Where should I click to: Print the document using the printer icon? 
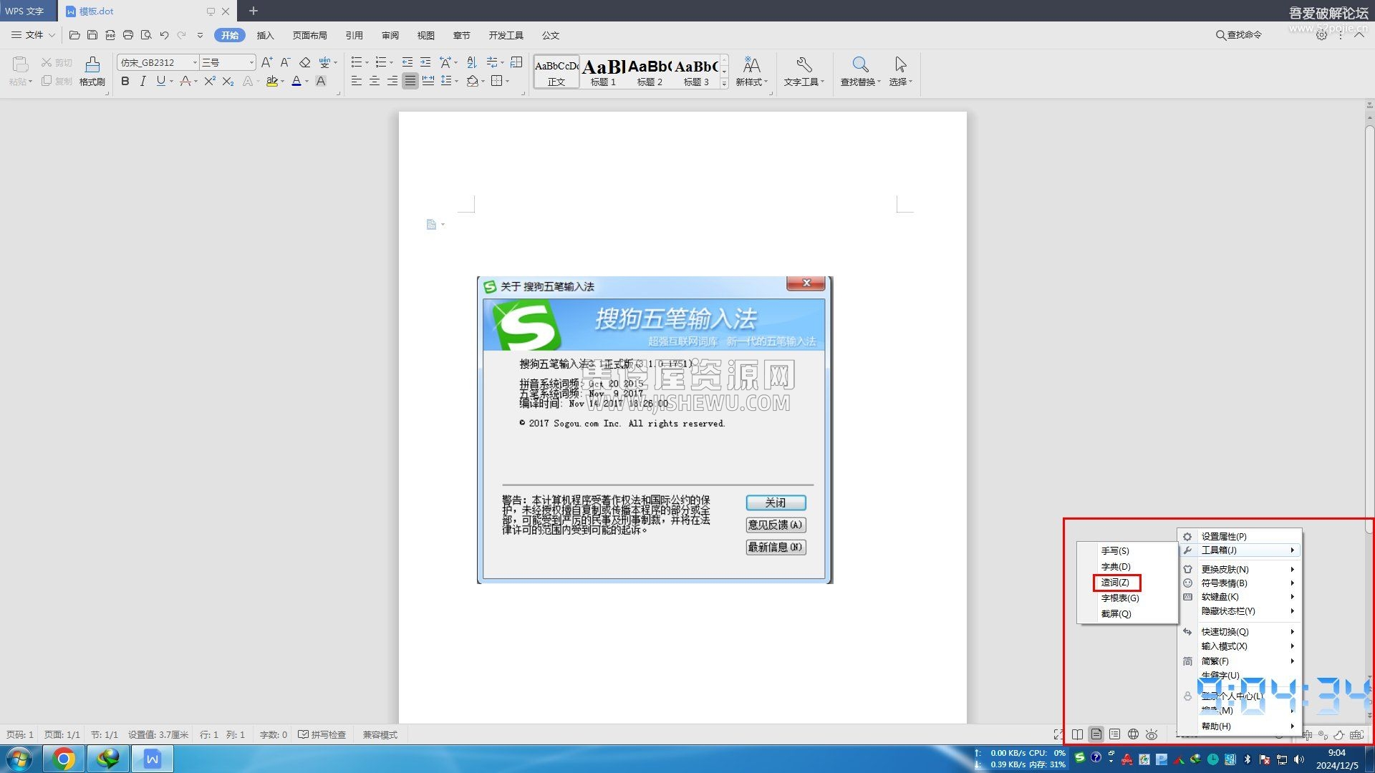pyautogui.click(x=128, y=35)
